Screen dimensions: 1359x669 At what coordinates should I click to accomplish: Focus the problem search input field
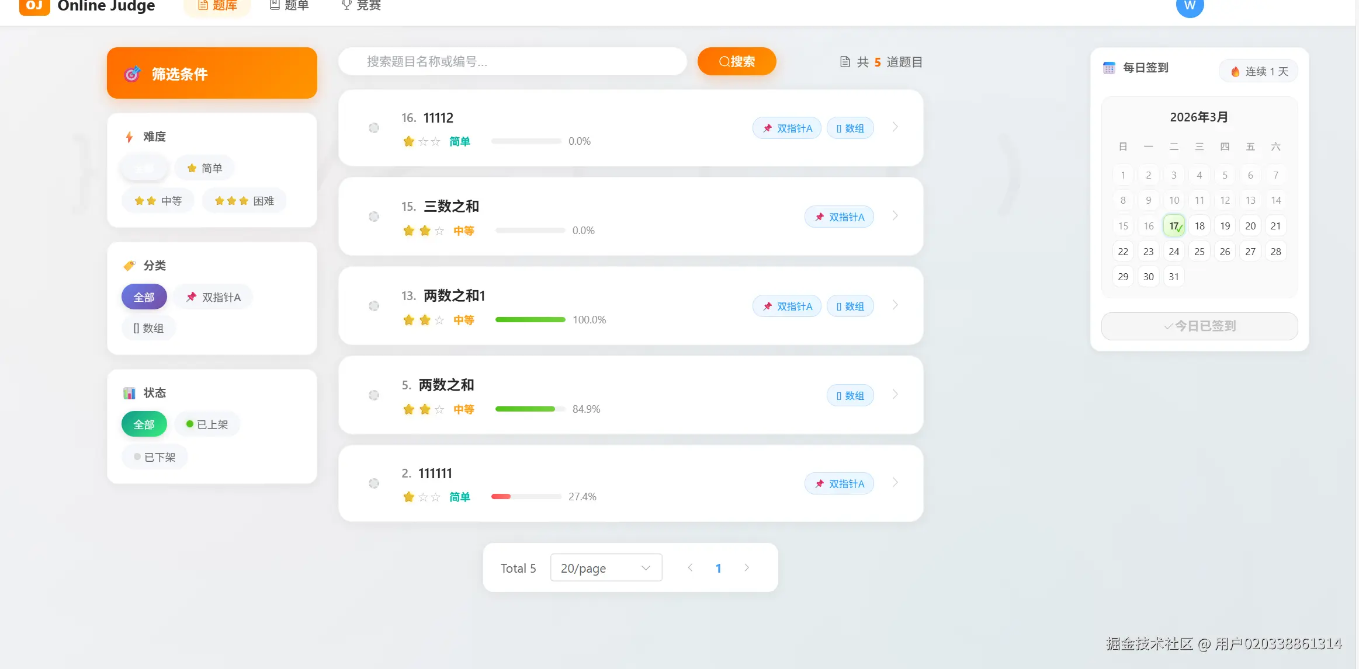[x=512, y=61]
